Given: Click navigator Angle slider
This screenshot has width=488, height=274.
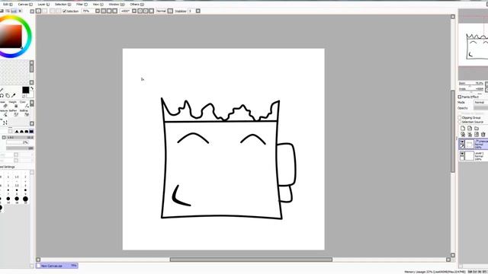Looking at the screenshot, I should [472, 89].
